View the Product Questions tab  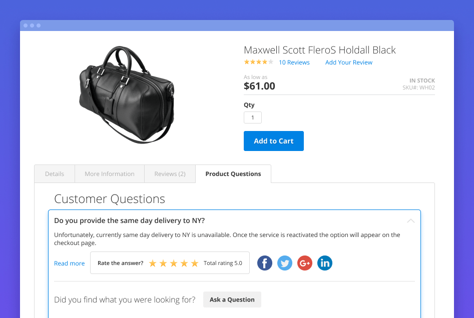[x=233, y=173]
